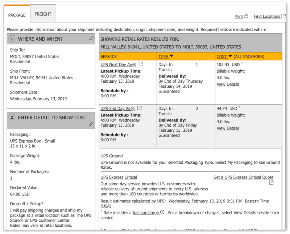Switch to the FREIGHT tab

pyautogui.click(x=43, y=15)
